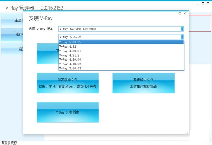This screenshot has height=145, width=212.
Task: Choose V-Ray 4.32 from the version list
Action: tap(121, 47)
